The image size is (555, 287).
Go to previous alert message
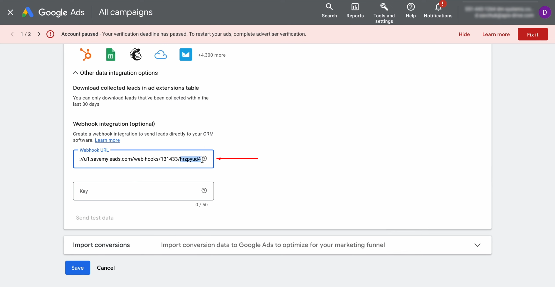(12, 34)
